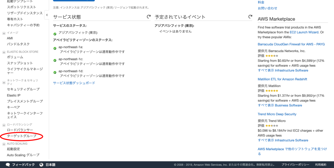The height and width of the screenshot is (168, 334).
Task: Open スポットリクエスト in sidebar
Action: tap(21, 7)
